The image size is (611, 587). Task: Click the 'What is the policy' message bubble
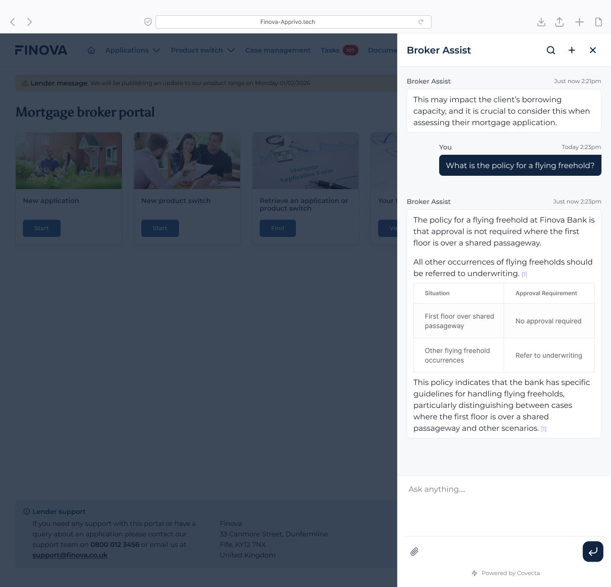[x=520, y=166]
